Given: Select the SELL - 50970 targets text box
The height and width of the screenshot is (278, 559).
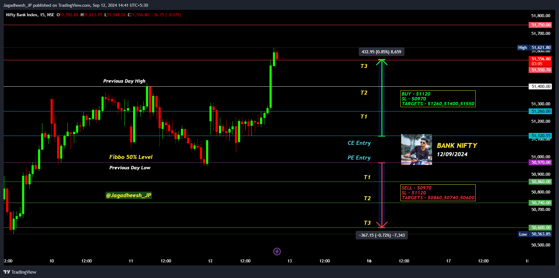Looking at the screenshot, I should click(x=438, y=193).
